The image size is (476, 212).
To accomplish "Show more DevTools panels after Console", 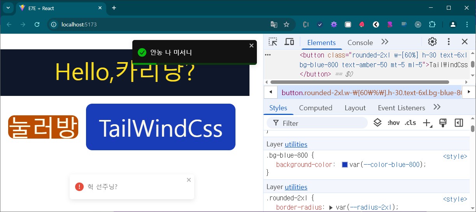I will point(385,42).
